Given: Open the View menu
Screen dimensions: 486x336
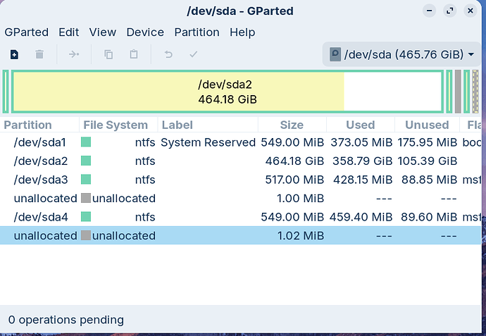Looking at the screenshot, I should [103, 32].
